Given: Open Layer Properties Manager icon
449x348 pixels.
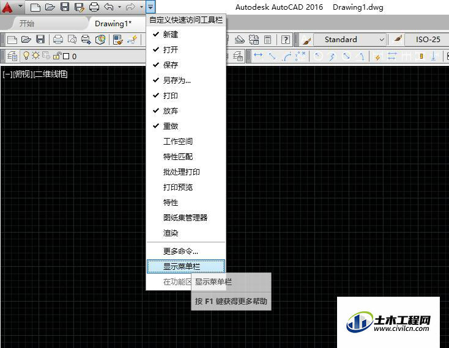Looking at the screenshot, I should tap(12, 56).
